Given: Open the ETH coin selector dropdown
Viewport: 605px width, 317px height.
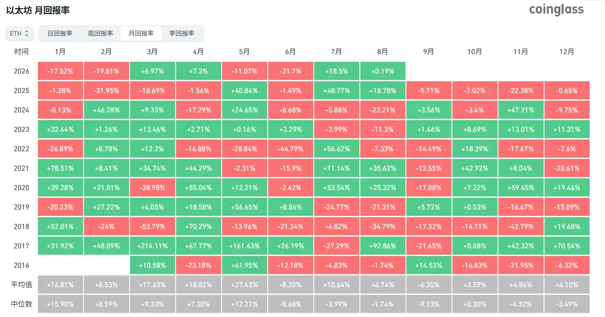Looking at the screenshot, I should (x=19, y=33).
